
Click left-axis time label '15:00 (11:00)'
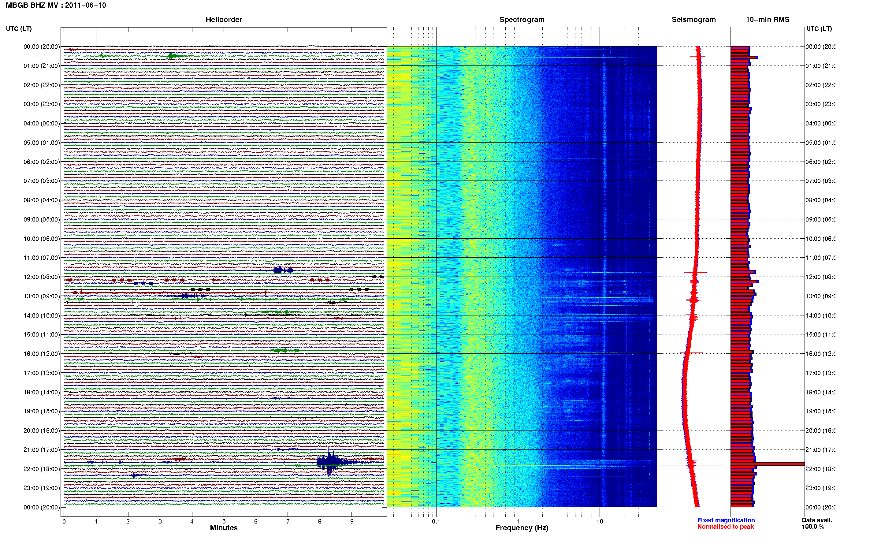[42, 334]
